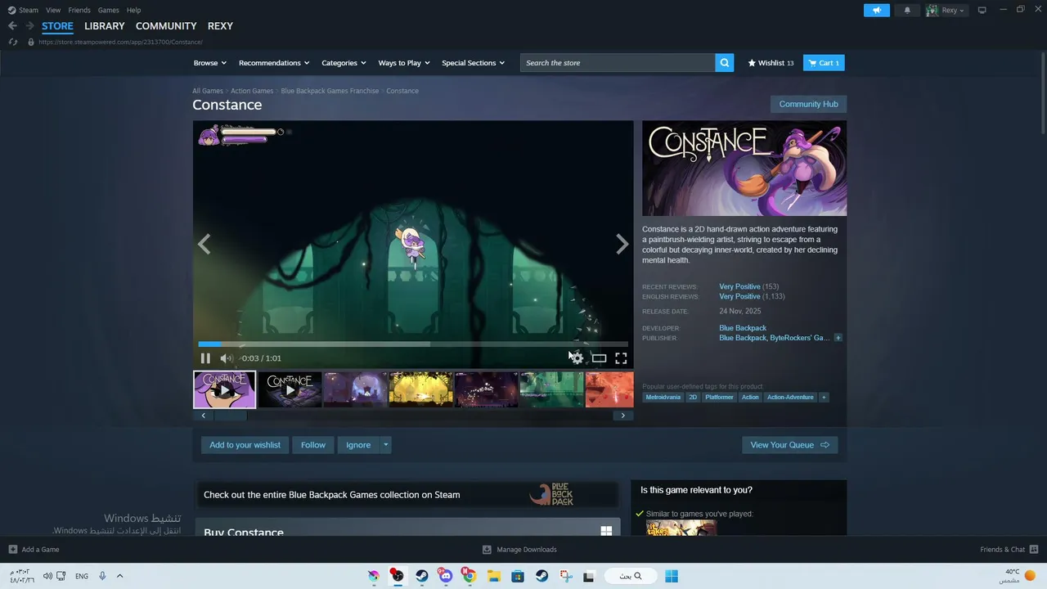This screenshot has height=589, width=1047.
Task: Expand the Recommendations dropdown
Action: click(x=274, y=63)
